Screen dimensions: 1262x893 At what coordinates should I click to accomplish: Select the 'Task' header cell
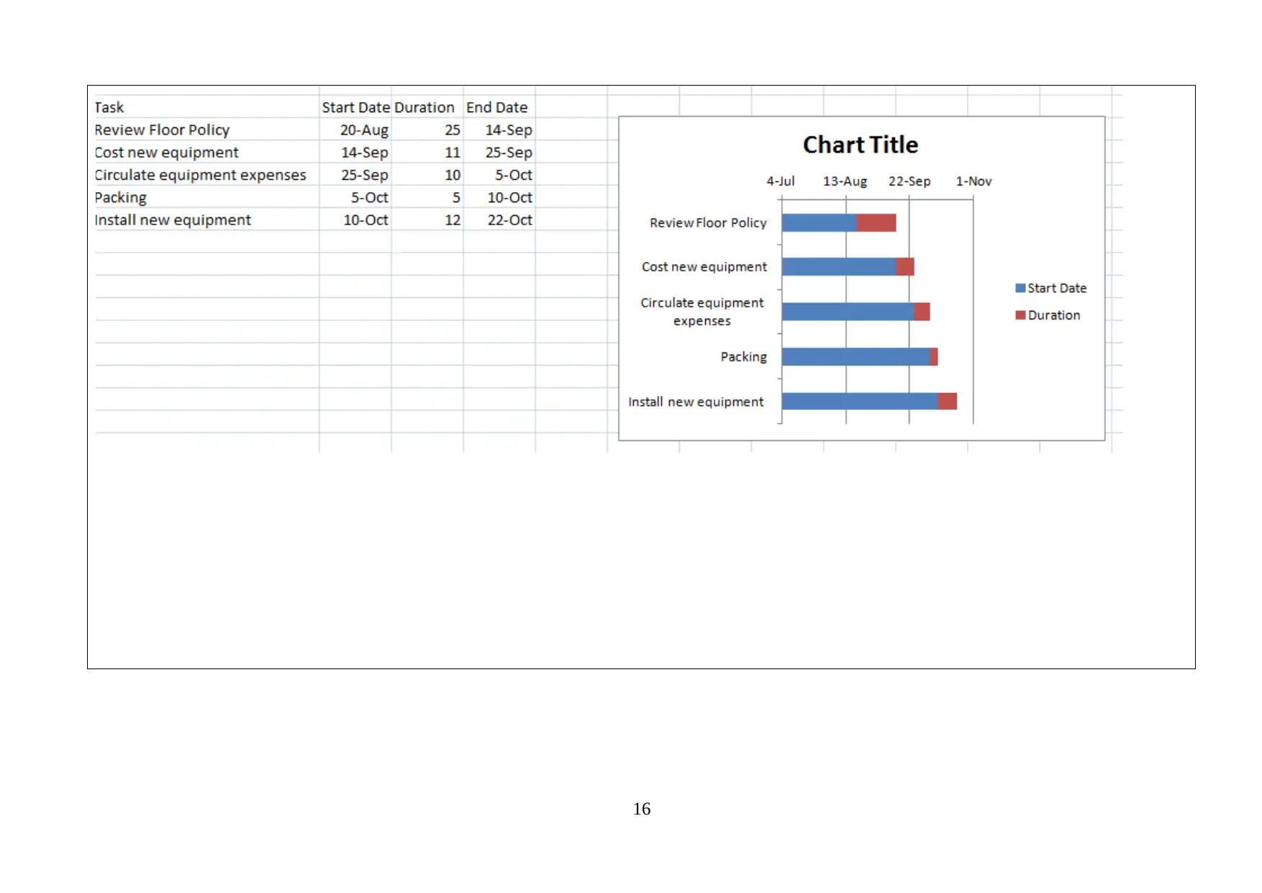point(206,107)
